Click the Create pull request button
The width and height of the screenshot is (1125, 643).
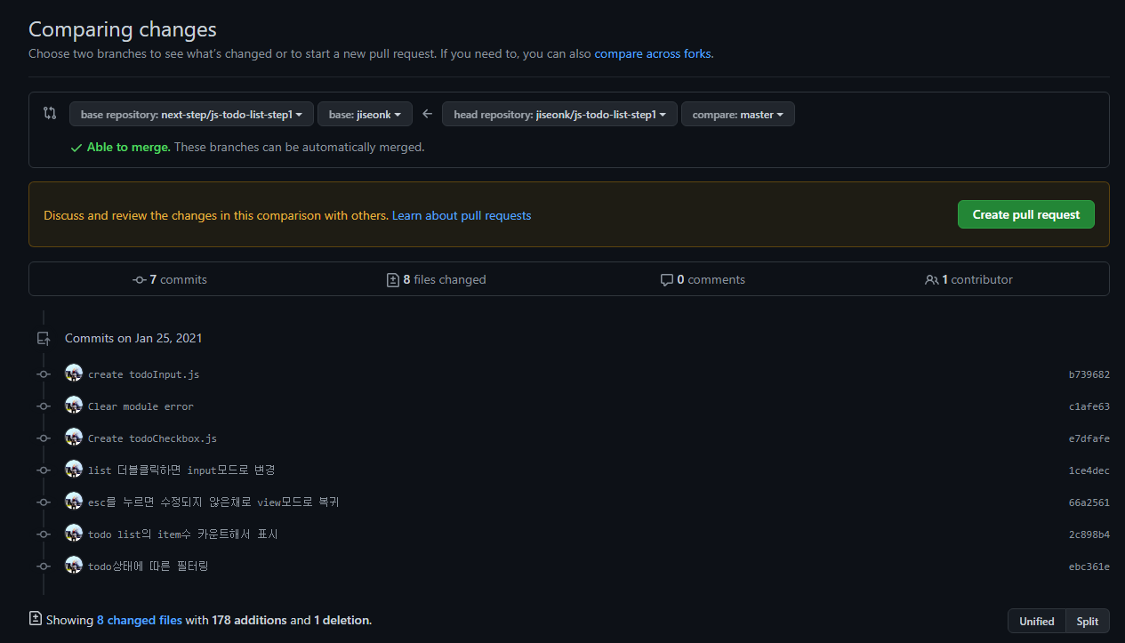coord(1026,214)
